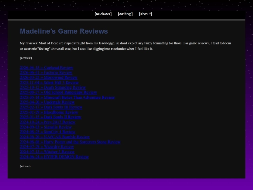Open the Dark Souls III Review
Image resolution: width=253 pixels, height=190 pixels.
[x=51, y=107]
